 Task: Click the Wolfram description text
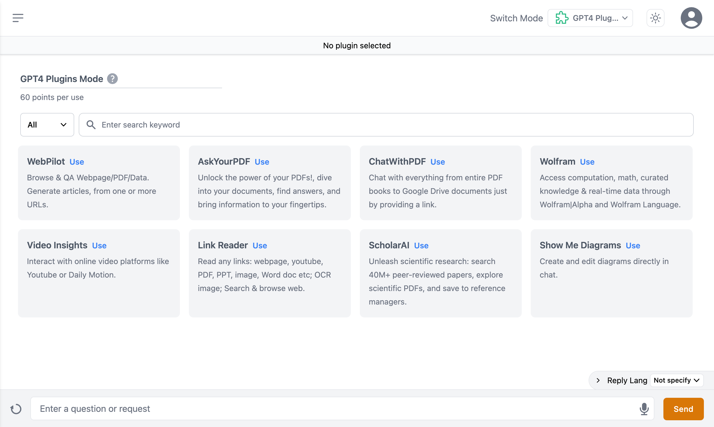point(610,191)
